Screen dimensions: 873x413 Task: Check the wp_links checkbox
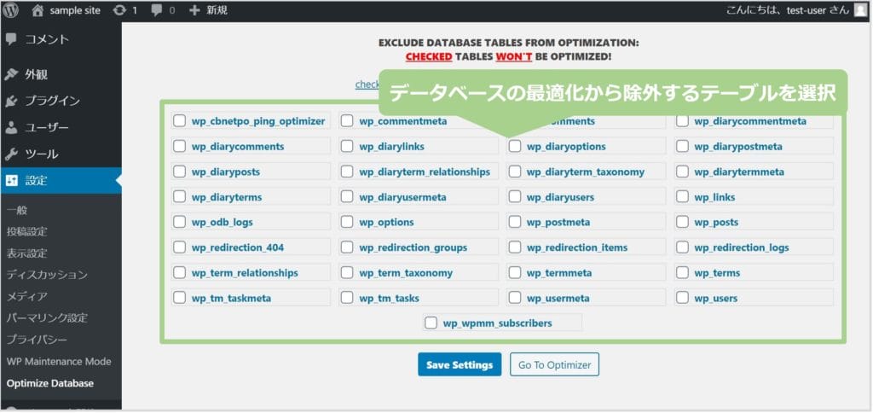[682, 197]
